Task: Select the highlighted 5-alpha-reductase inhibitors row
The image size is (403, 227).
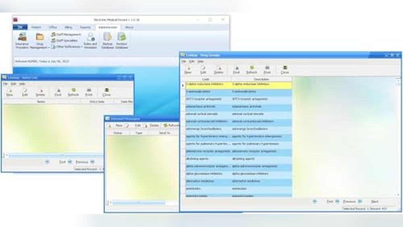Action: tap(239, 85)
